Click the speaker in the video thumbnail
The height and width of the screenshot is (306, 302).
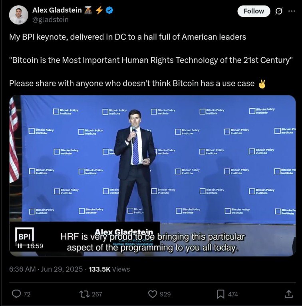(135, 166)
